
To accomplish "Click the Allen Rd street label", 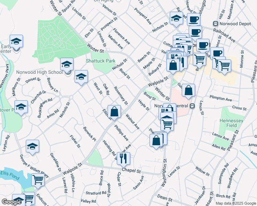I will [x=219, y=147].
